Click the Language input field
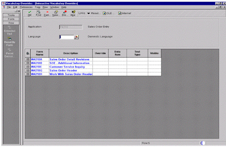 tap(67, 37)
